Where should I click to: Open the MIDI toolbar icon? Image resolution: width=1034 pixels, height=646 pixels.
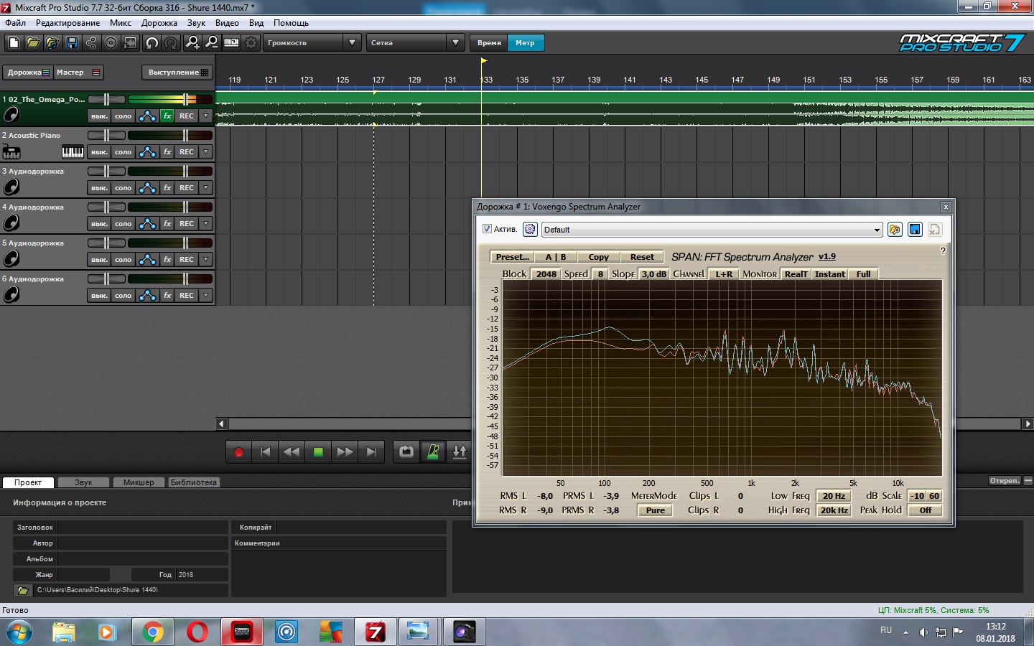point(231,43)
